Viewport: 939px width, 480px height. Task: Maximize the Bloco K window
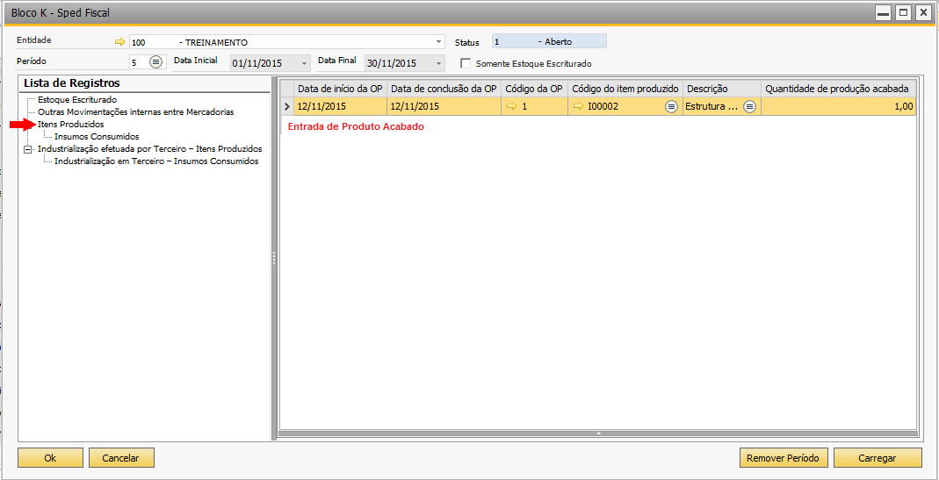(x=904, y=11)
